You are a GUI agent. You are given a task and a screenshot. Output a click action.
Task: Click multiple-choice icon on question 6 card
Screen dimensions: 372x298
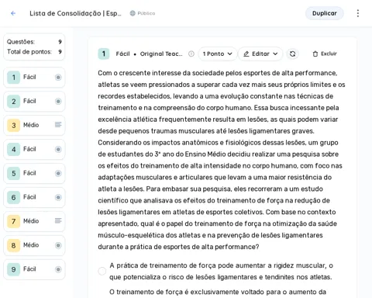coord(58,197)
